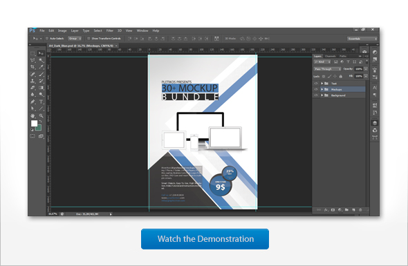This screenshot has width=408, height=266.
Task: Select the Magic Wand tool
Action: [x=41, y=60]
